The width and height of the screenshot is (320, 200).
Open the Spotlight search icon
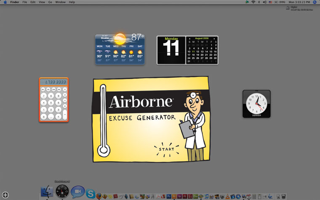315,2
